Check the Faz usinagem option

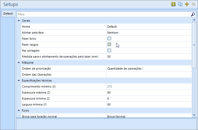(109, 51)
